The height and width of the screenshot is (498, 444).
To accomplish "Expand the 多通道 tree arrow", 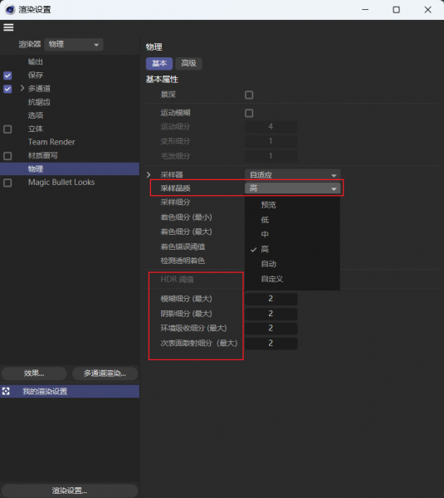I will (x=22, y=88).
